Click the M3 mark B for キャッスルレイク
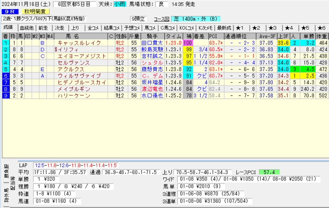 click(x=42, y=42)
